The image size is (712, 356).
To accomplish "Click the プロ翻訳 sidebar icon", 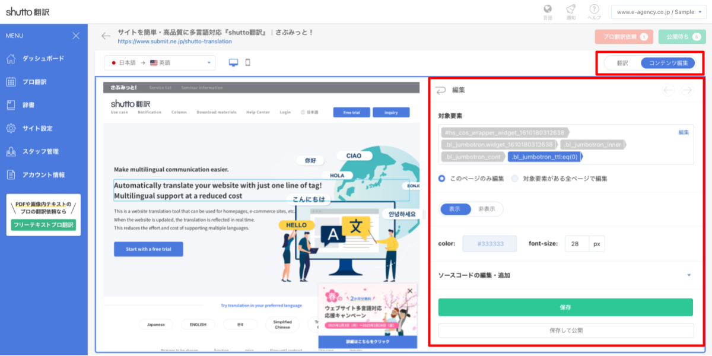I will [x=11, y=82].
